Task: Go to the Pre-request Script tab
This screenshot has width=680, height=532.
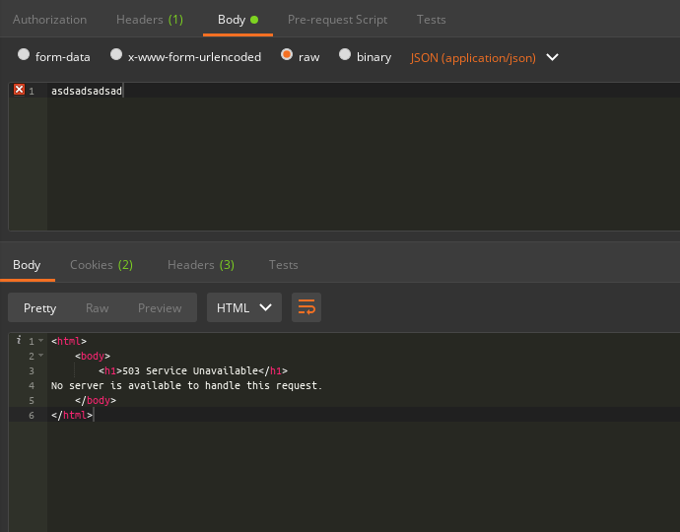Action: [x=337, y=20]
